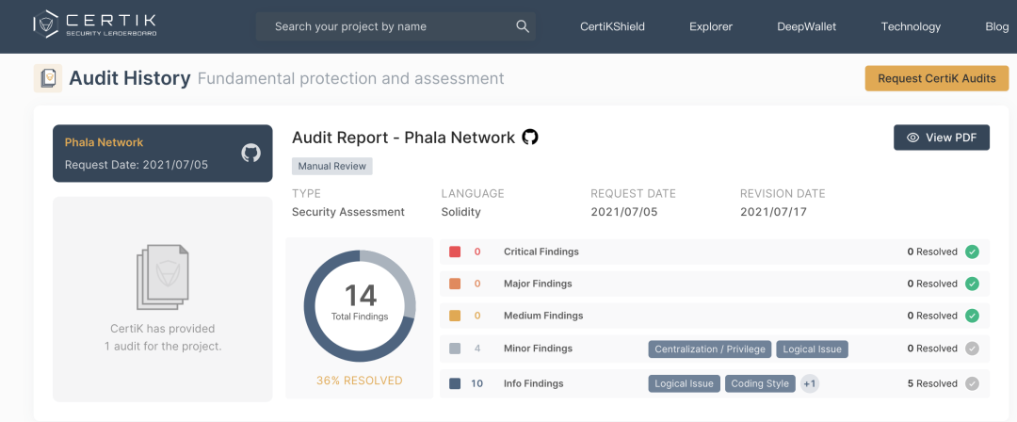This screenshot has width=1017, height=422.
Task: Click green check for Major Findings
Action: [x=972, y=284]
